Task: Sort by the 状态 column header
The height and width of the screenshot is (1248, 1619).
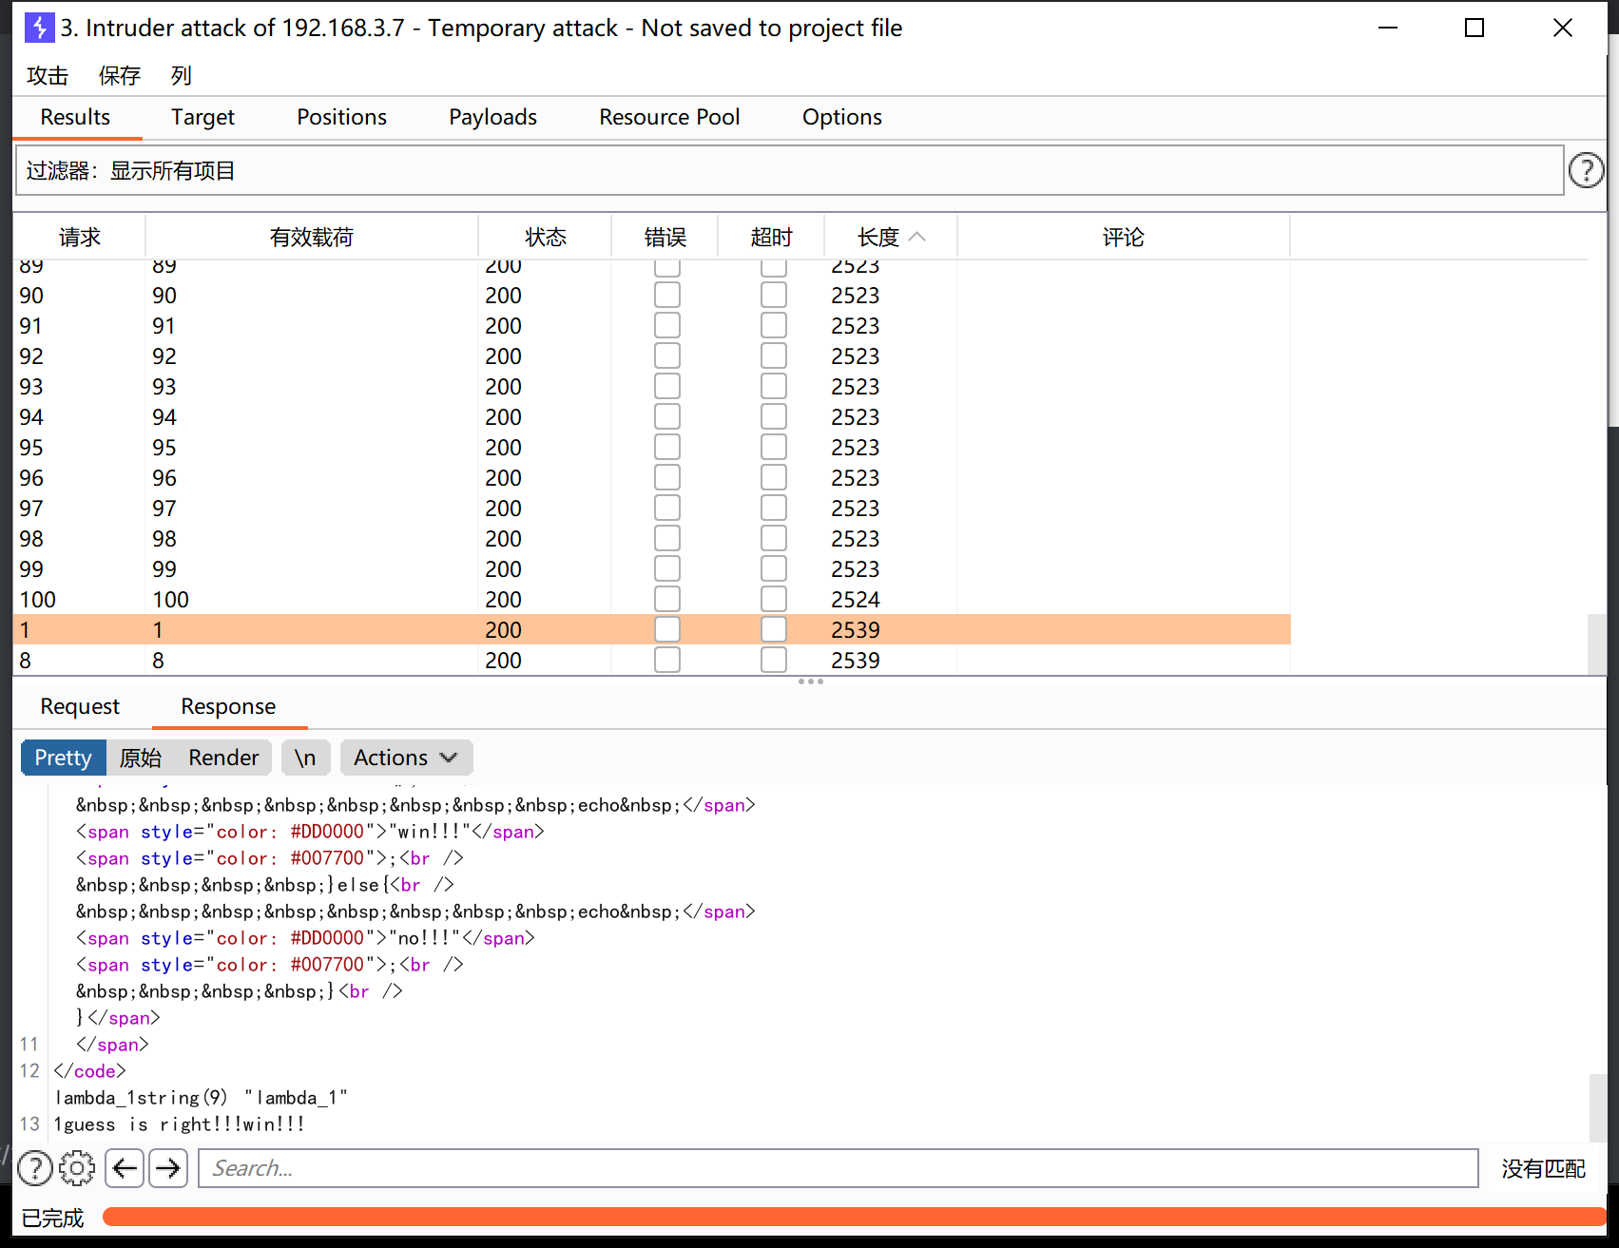Action: tap(546, 237)
